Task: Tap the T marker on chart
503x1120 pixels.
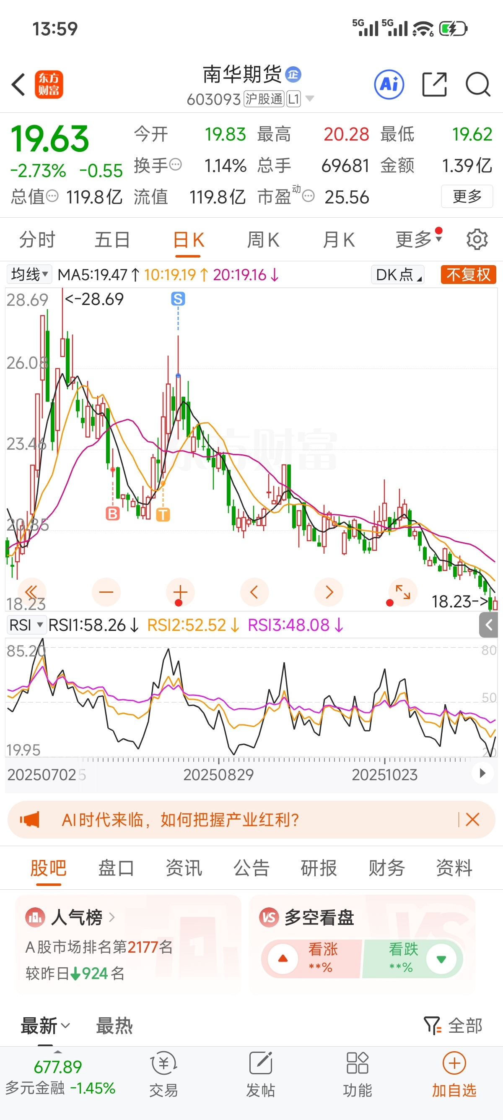Action: 163,515
